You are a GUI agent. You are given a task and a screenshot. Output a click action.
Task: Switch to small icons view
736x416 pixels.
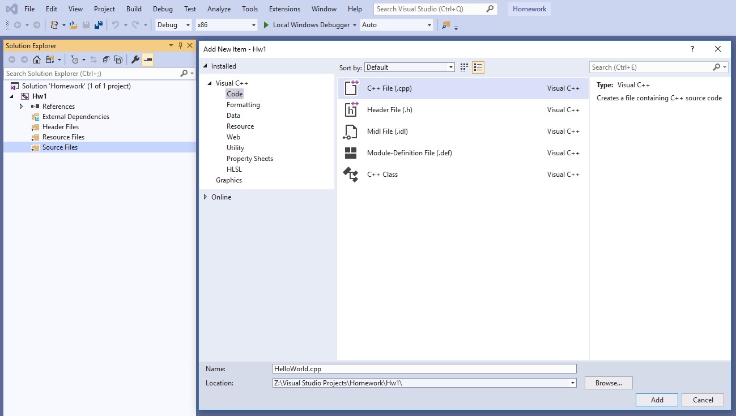[464, 67]
